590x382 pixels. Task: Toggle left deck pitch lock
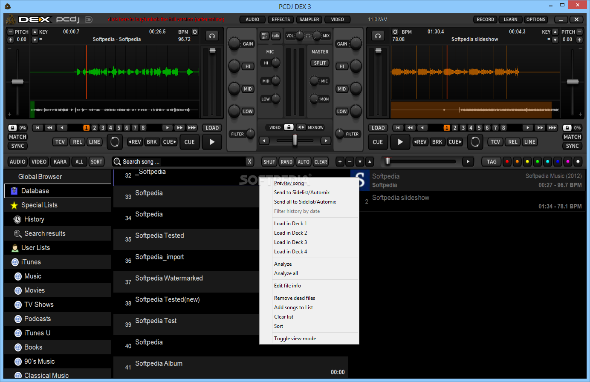13,128
